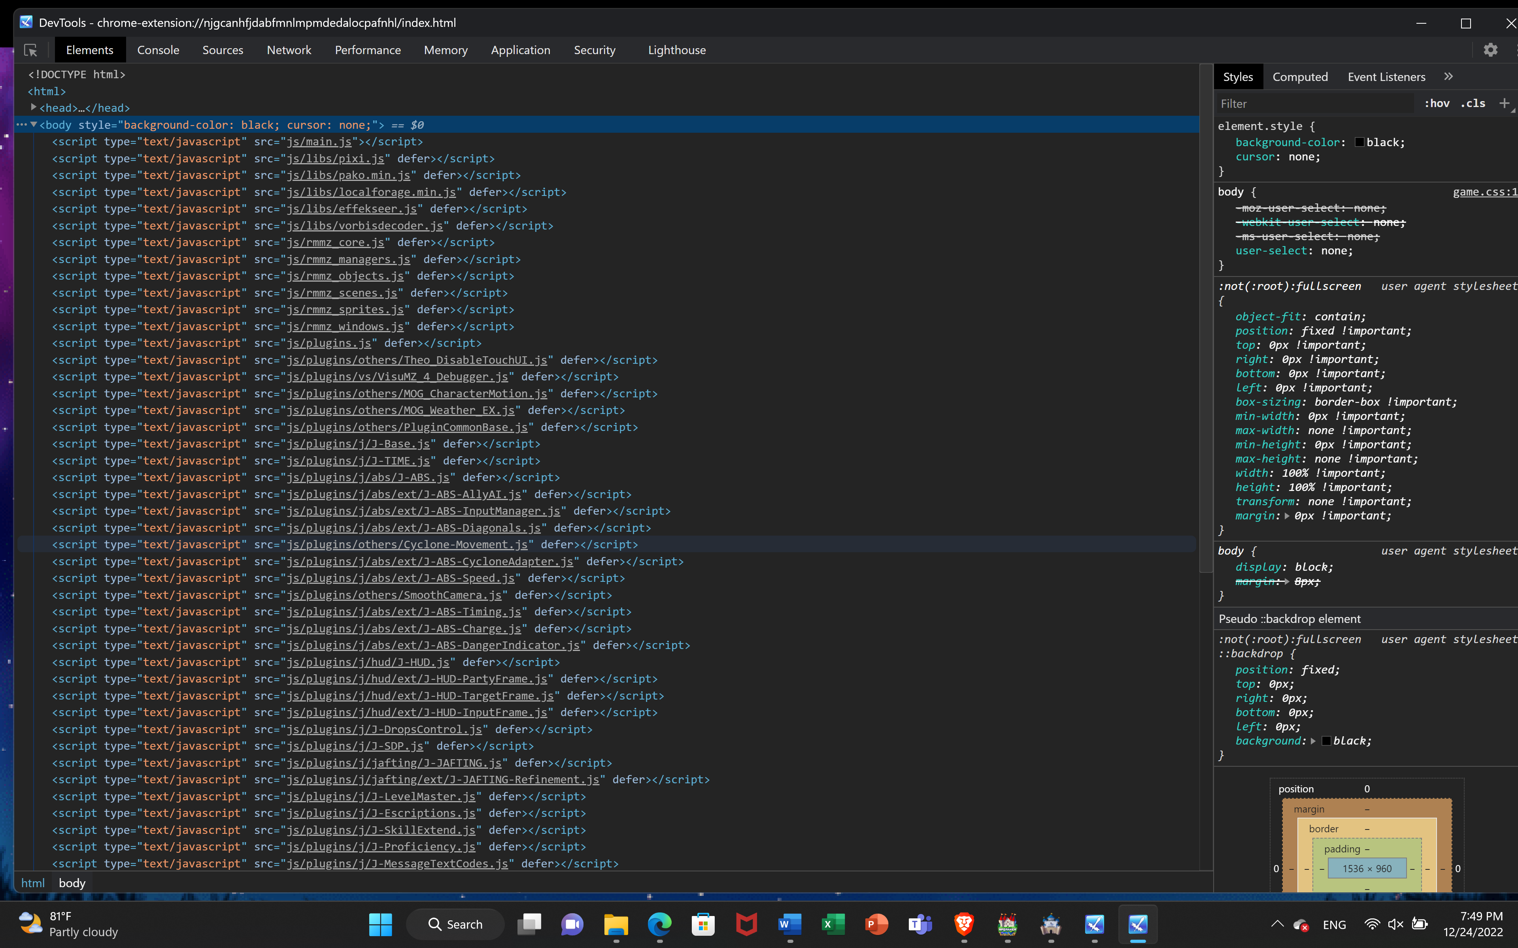Open DevTools settings gear
This screenshot has width=1518, height=948.
coord(1490,50)
